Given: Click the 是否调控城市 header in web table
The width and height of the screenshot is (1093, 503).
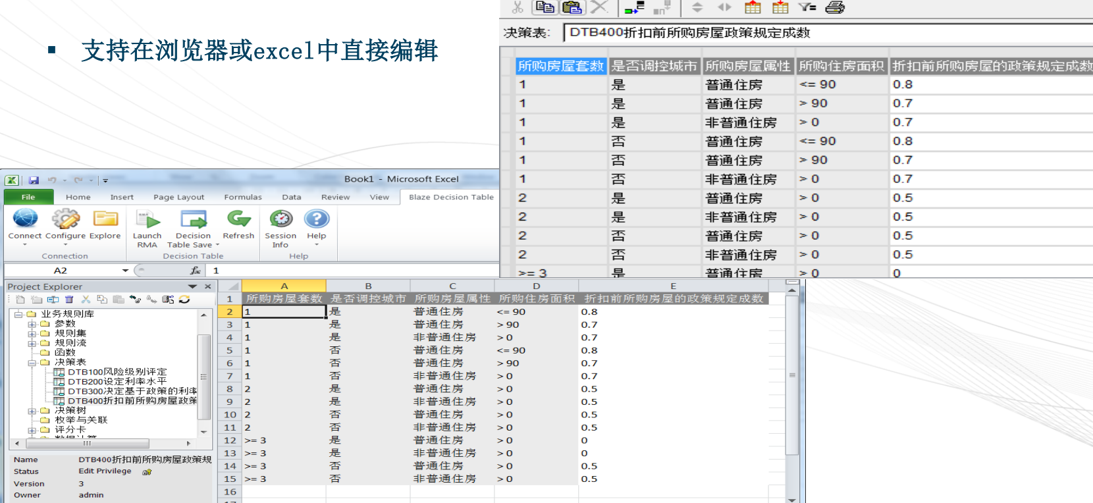Looking at the screenshot, I should [654, 66].
